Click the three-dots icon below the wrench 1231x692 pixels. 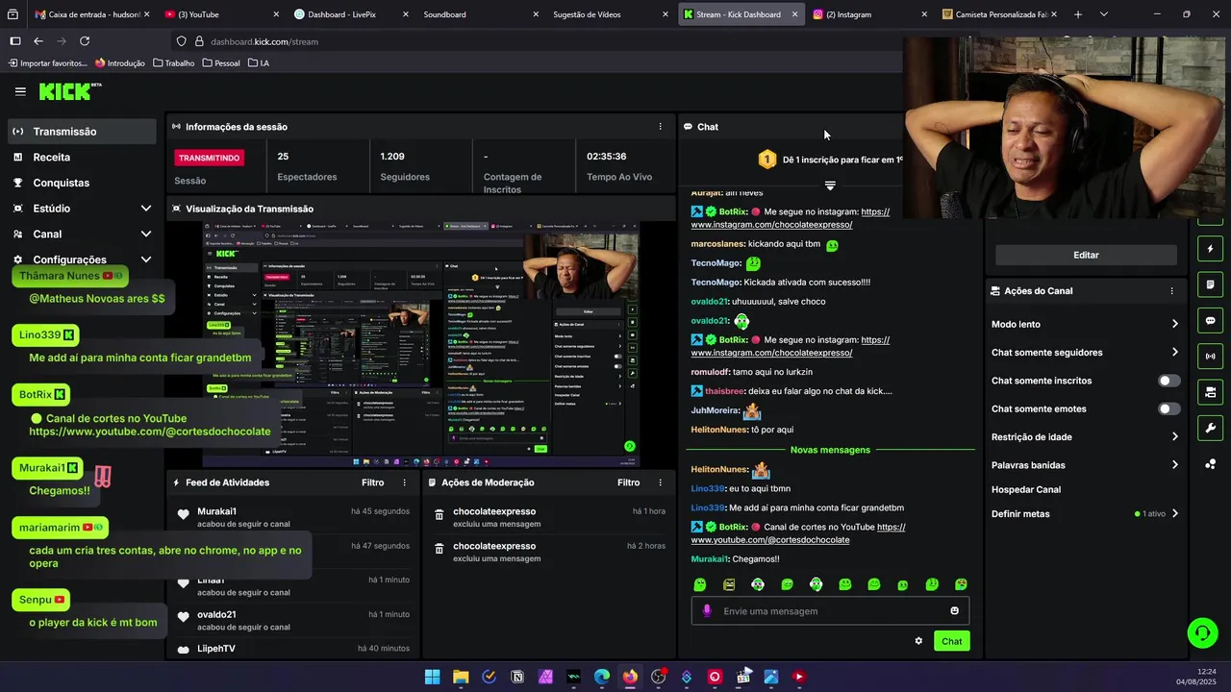[1211, 464]
